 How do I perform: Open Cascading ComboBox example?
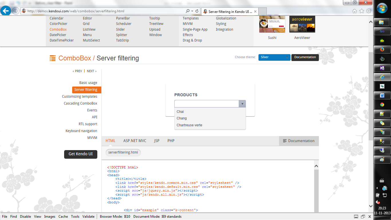[x=80, y=103]
